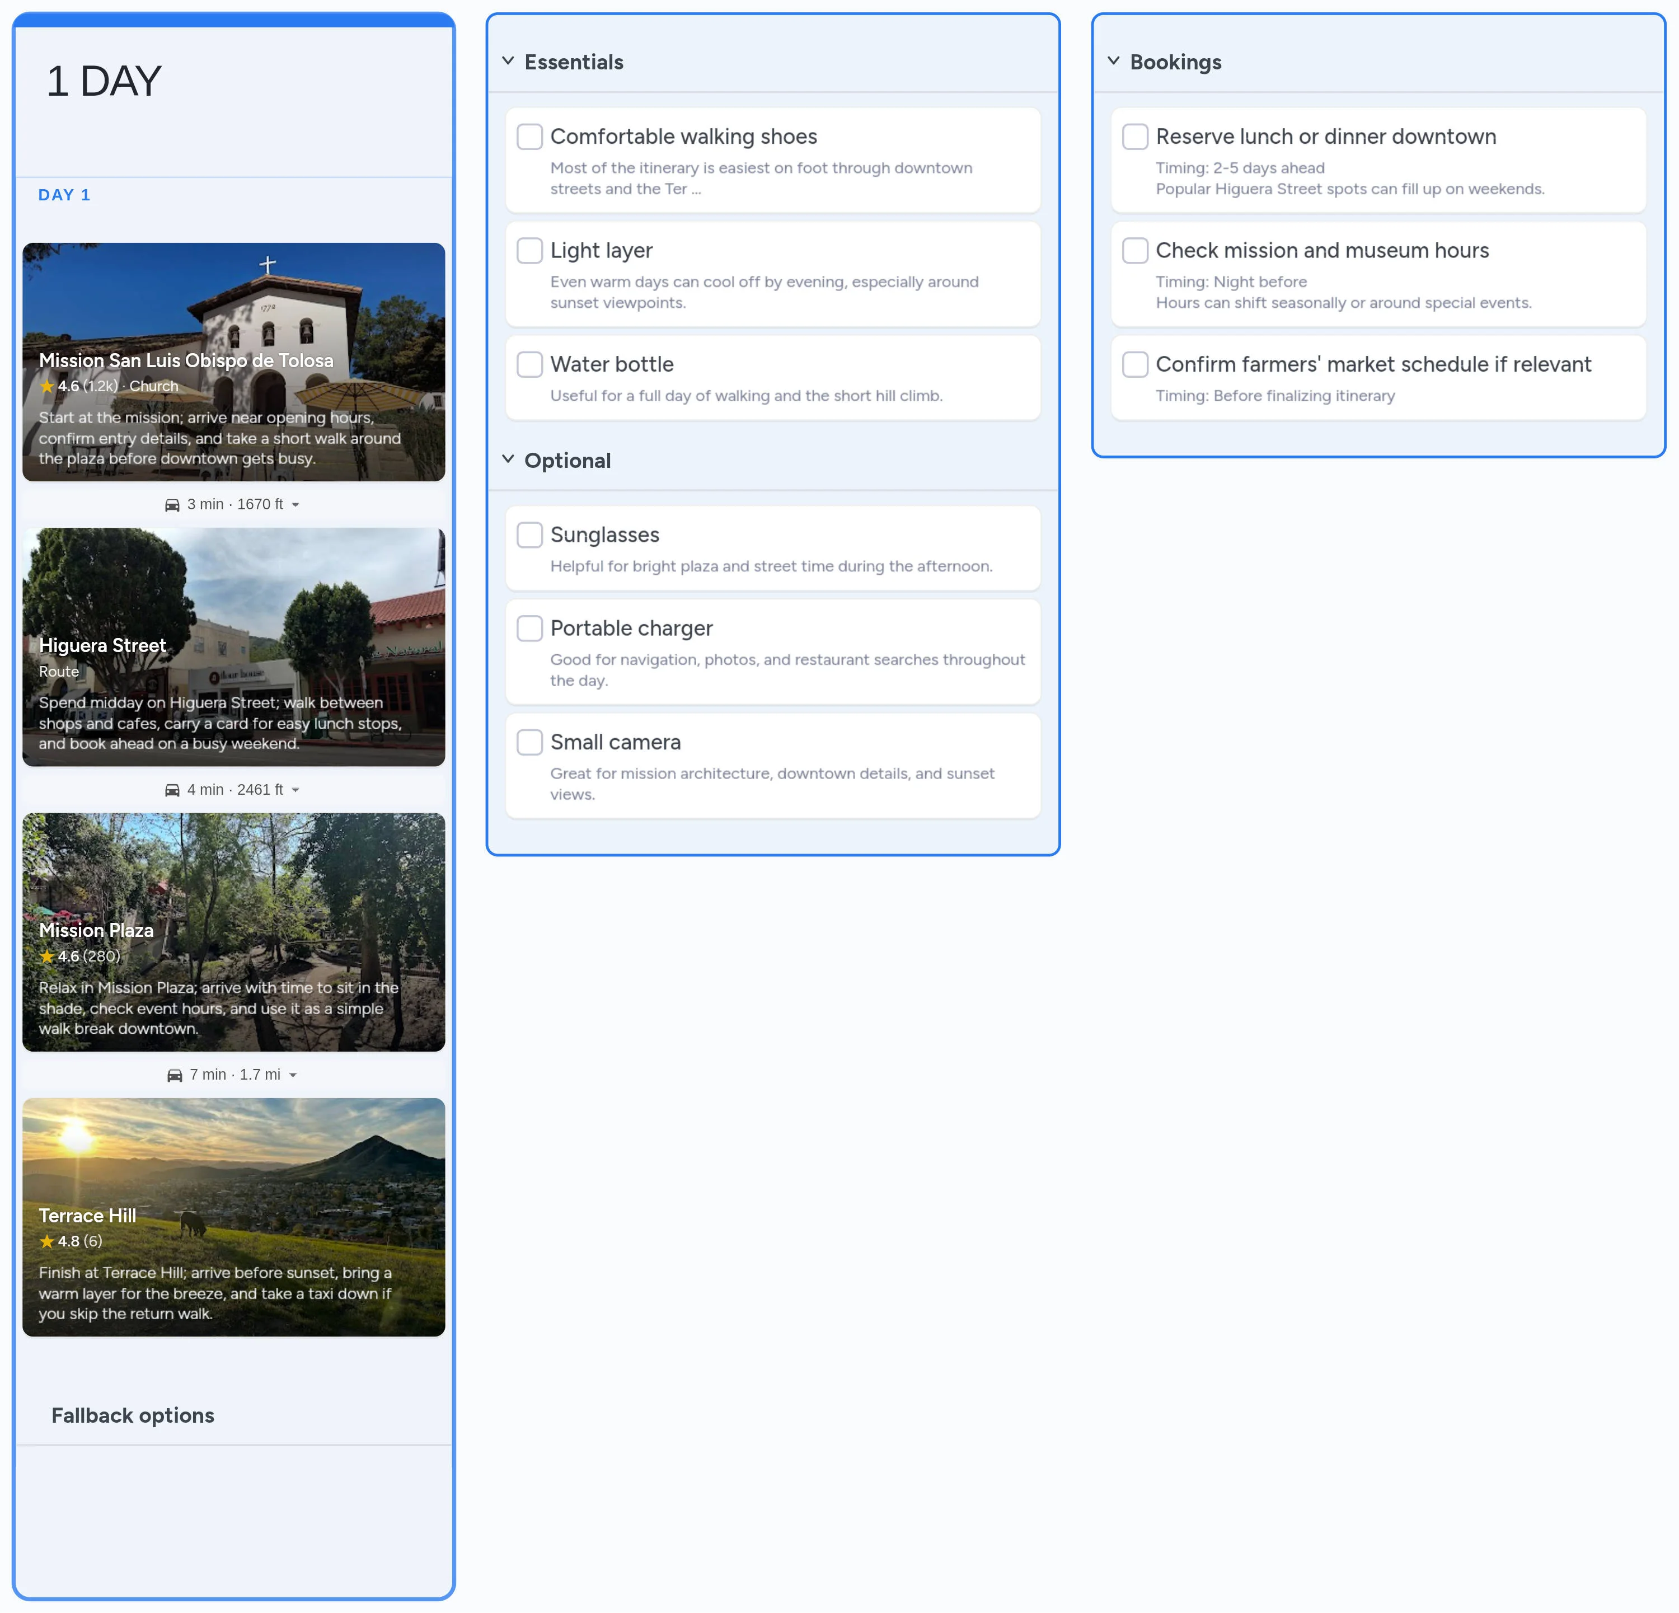This screenshot has height=1613, width=1679.
Task: Mark Confirm farmers' market schedule complete
Action: pyautogui.click(x=1134, y=364)
